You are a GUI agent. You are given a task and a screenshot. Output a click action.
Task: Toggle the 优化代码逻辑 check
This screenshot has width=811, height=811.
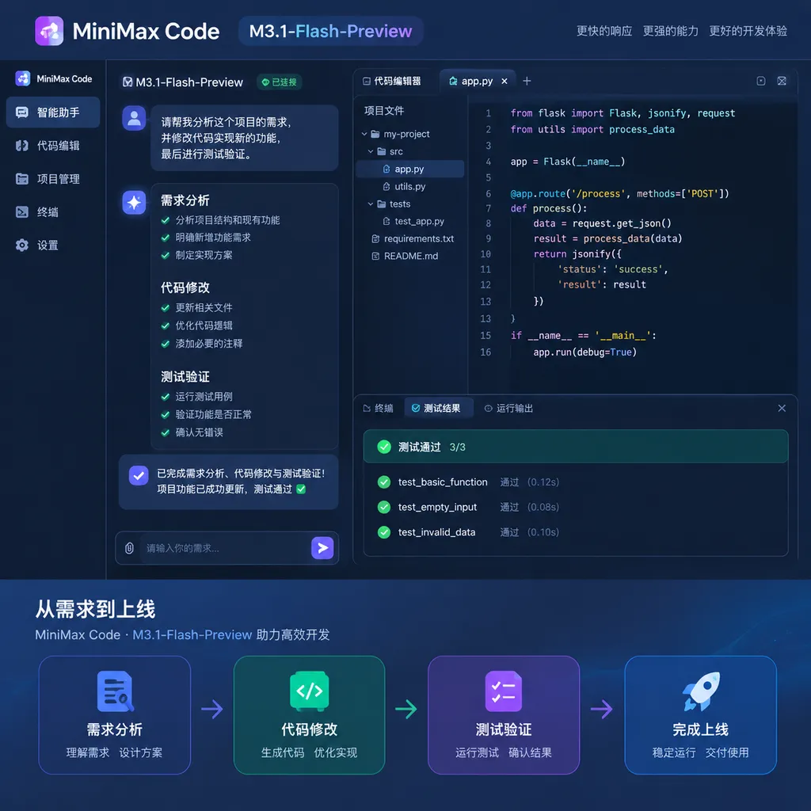tap(166, 326)
